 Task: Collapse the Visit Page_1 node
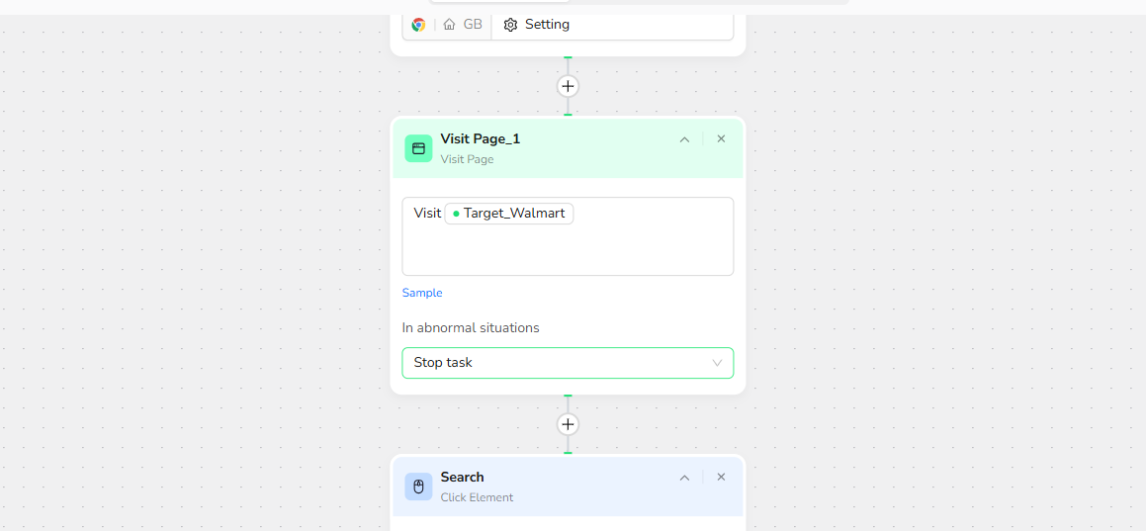684,139
